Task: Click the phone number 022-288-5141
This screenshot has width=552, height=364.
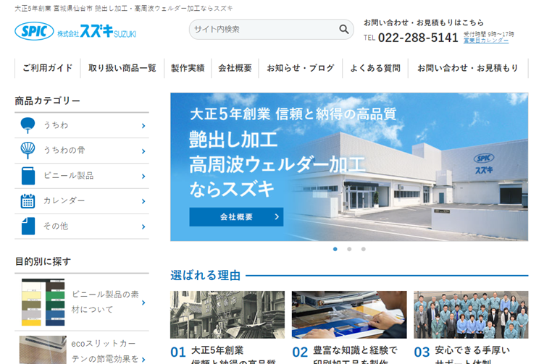Action: (x=418, y=38)
